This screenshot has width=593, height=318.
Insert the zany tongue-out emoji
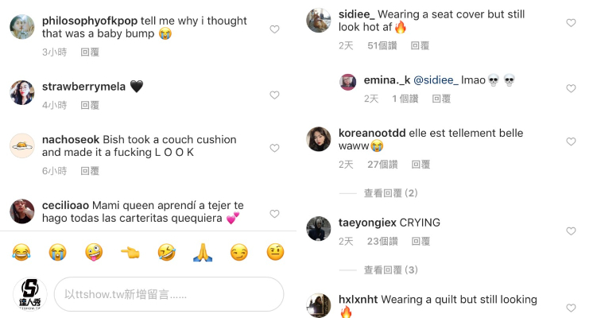pyautogui.click(x=94, y=253)
